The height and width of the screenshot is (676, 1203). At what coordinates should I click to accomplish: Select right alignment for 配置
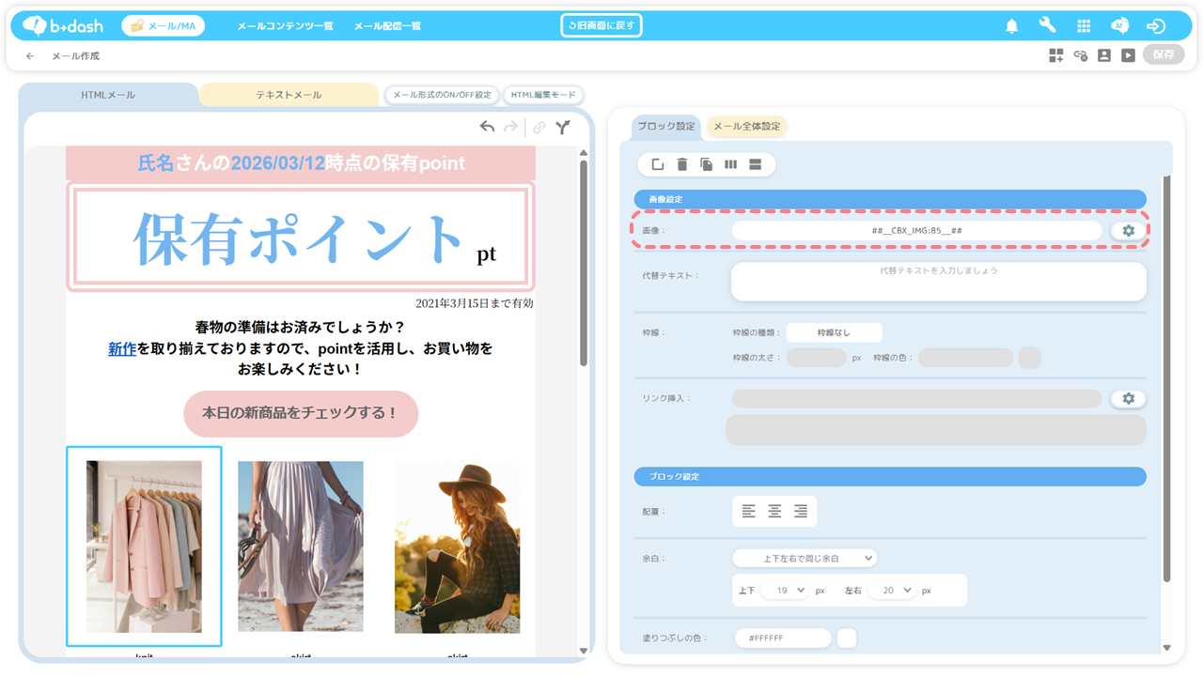pos(801,512)
